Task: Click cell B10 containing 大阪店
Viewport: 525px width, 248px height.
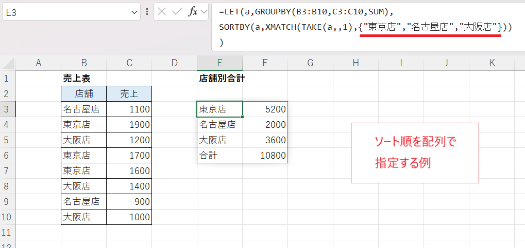Action: (x=83, y=217)
